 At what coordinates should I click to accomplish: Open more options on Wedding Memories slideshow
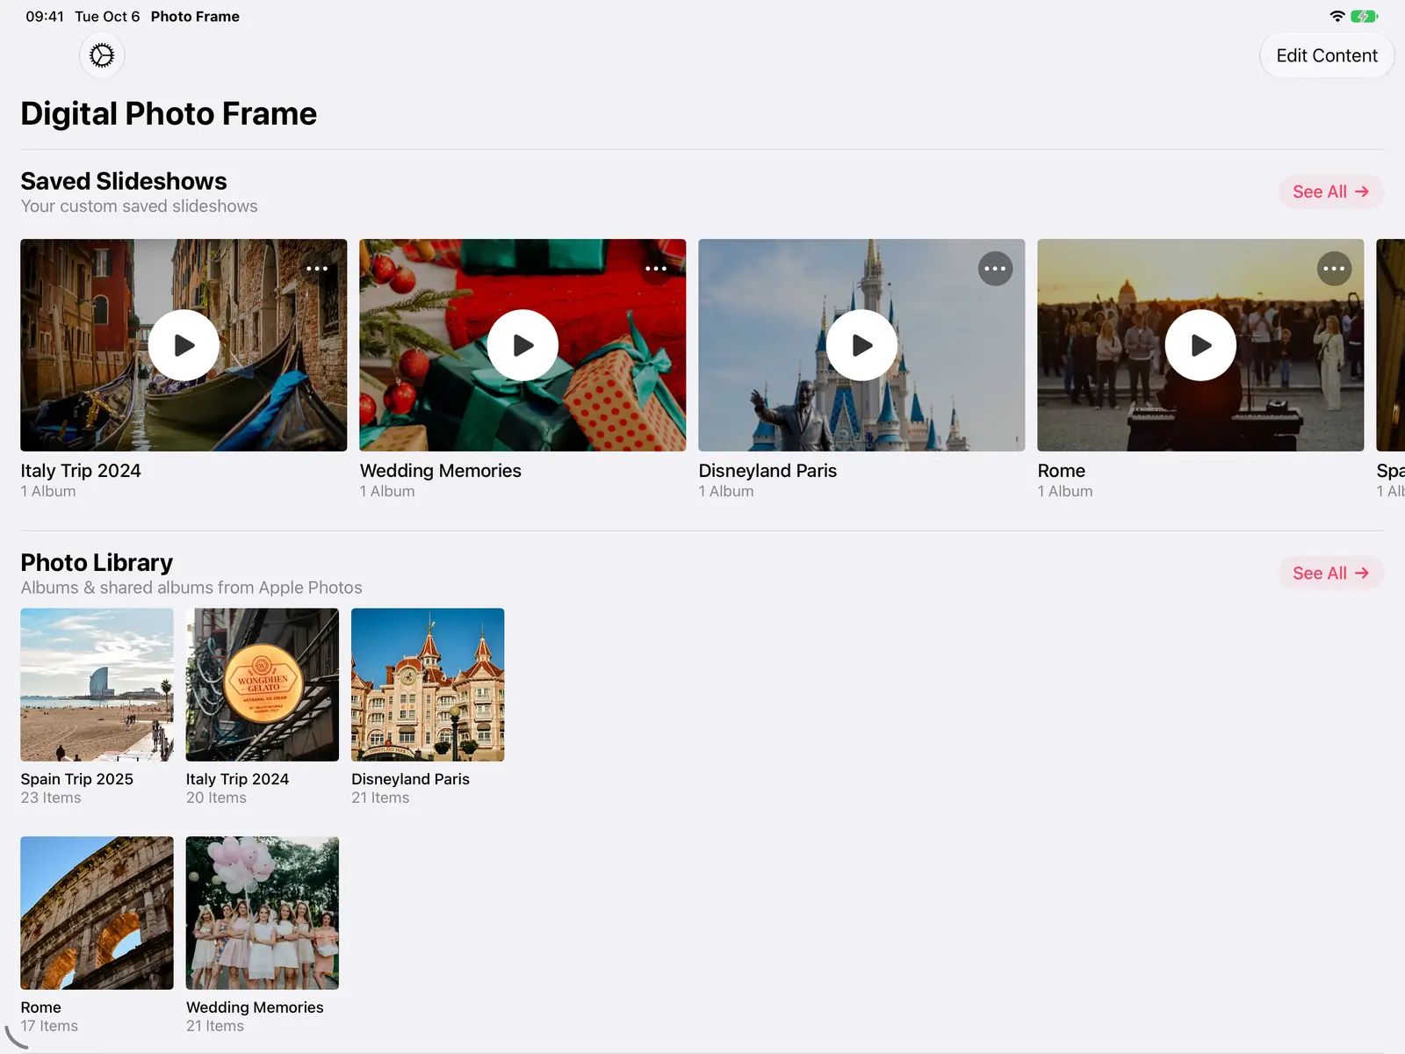pyautogui.click(x=656, y=269)
